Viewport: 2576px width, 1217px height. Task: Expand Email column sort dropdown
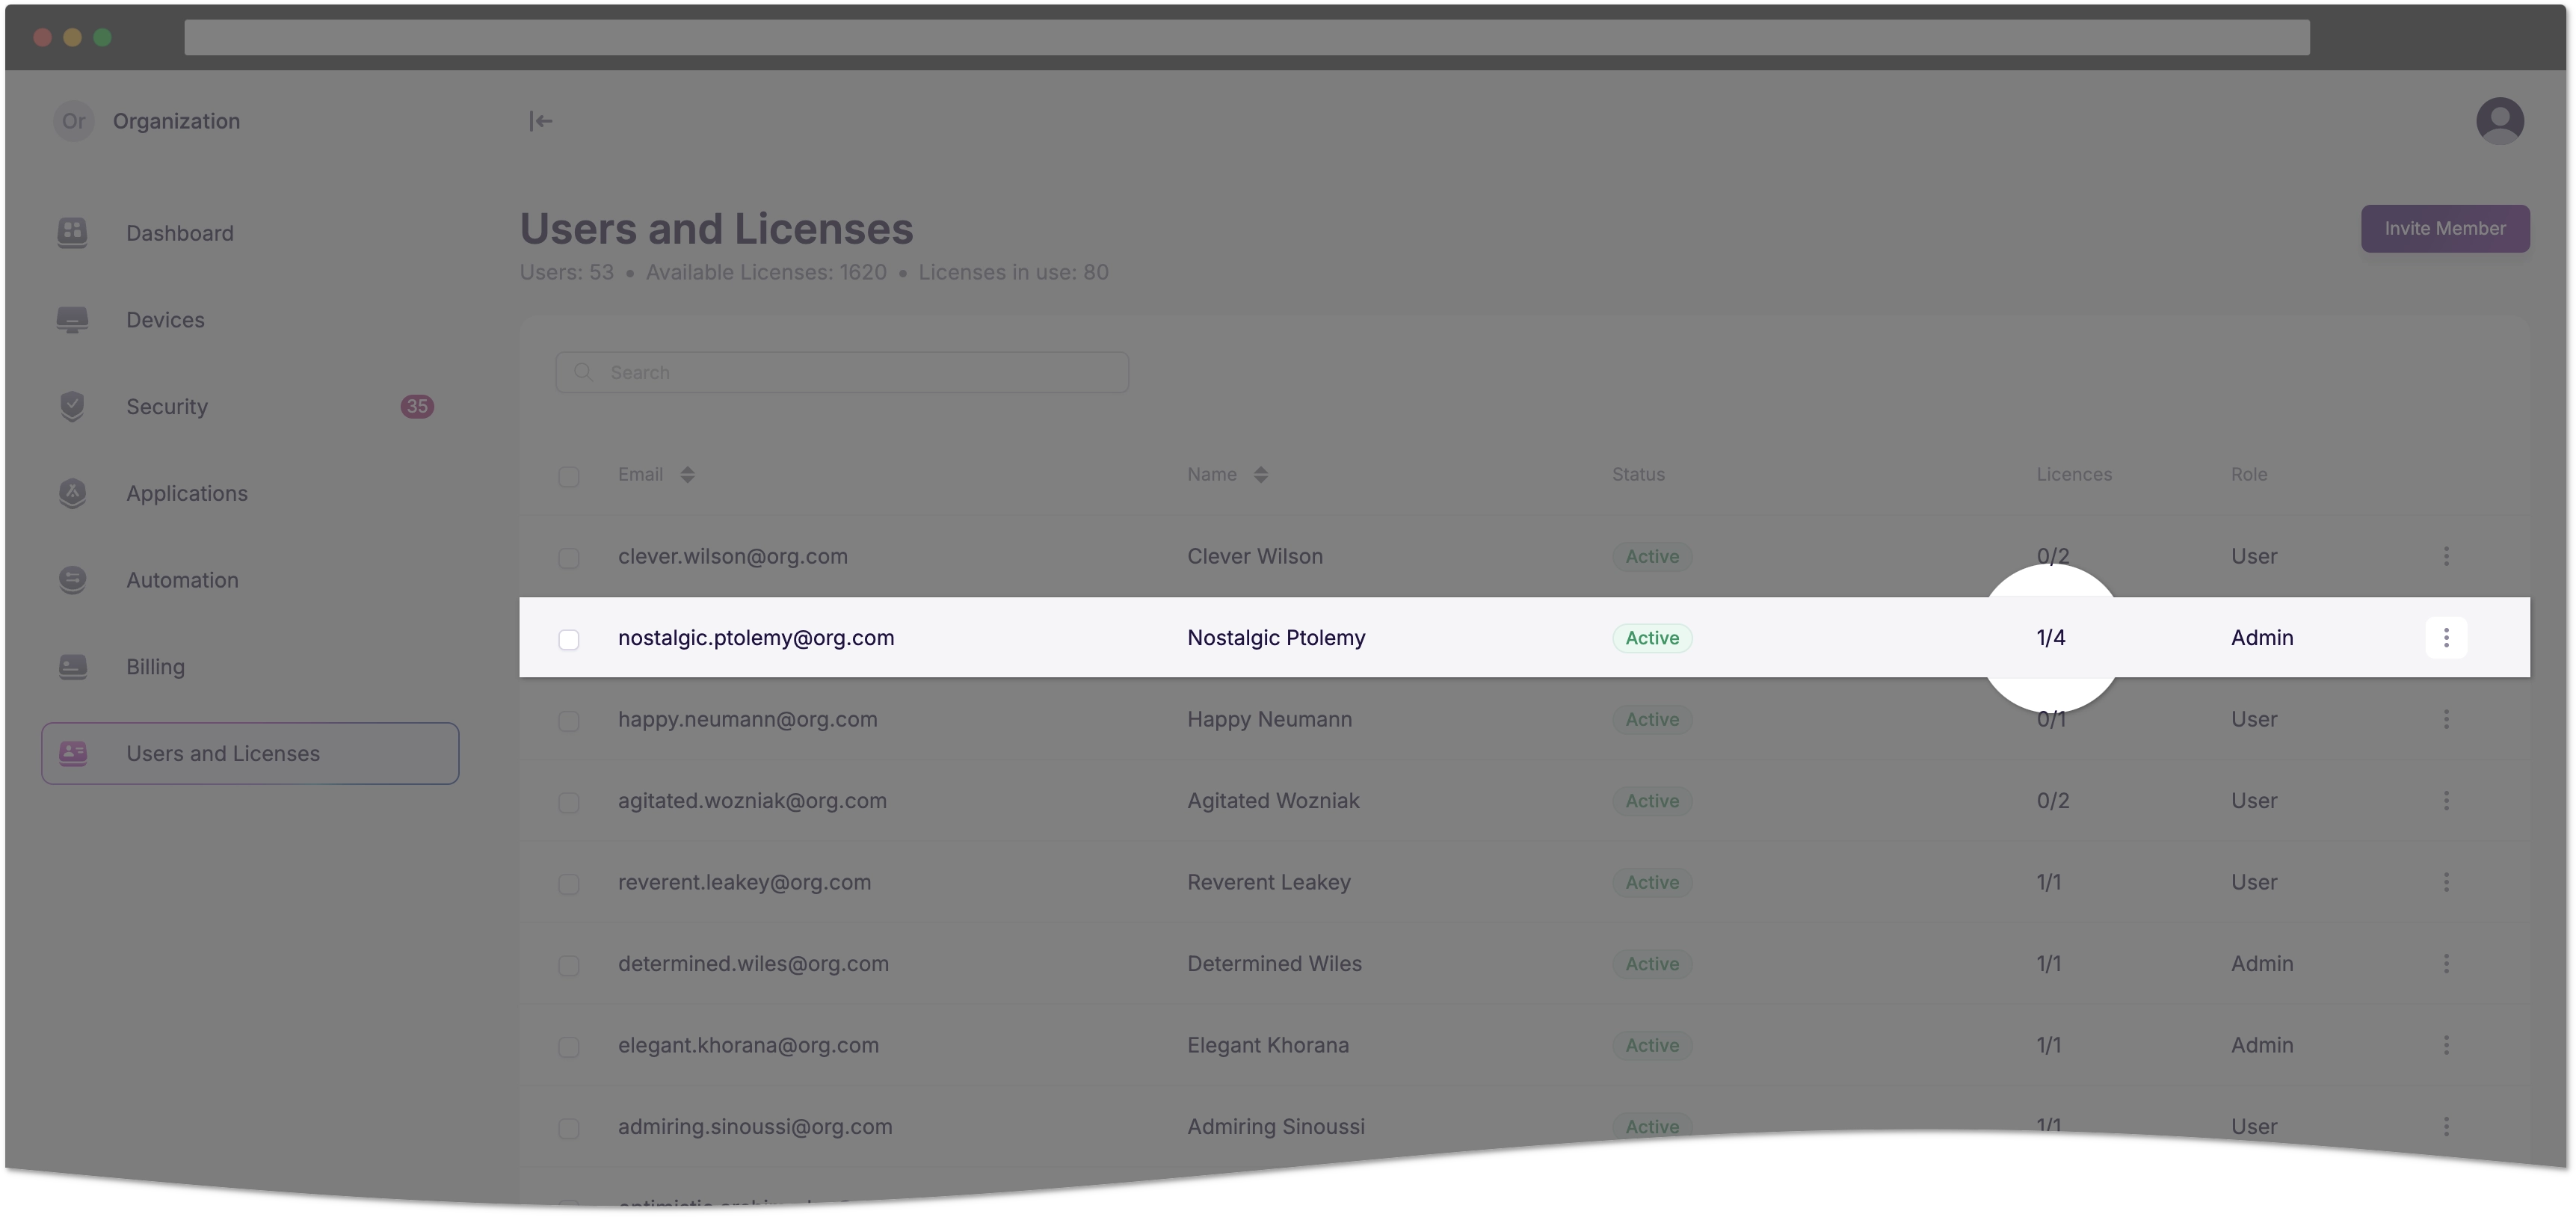click(687, 475)
